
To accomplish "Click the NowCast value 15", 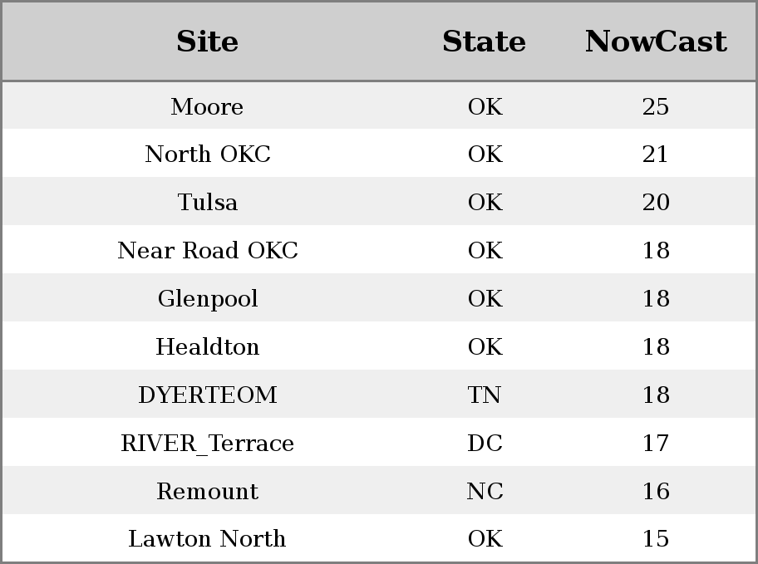I will [656, 539].
